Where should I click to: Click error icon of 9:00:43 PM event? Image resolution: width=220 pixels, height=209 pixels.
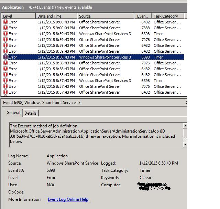click(x=5, y=22)
